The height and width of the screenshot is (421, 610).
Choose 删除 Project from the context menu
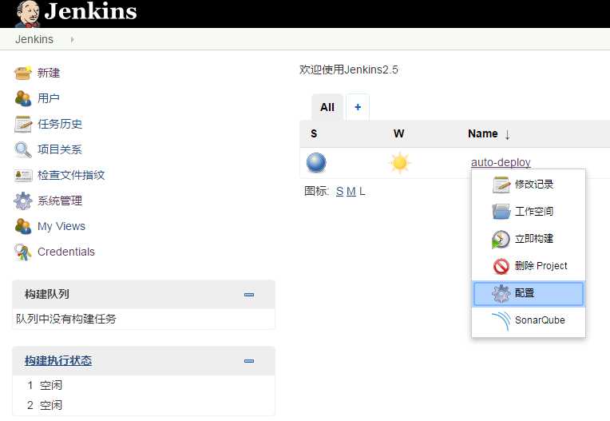529,266
